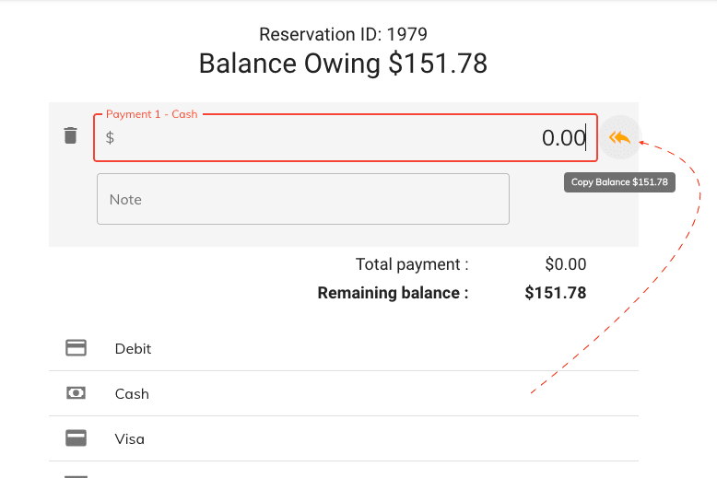Click the Debit card icon
This screenshot has width=717, height=478.
[x=76, y=348]
